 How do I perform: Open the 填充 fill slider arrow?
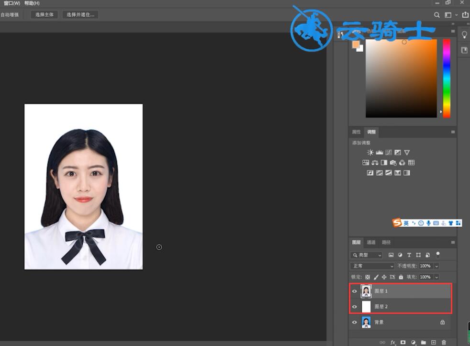[x=436, y=277]
